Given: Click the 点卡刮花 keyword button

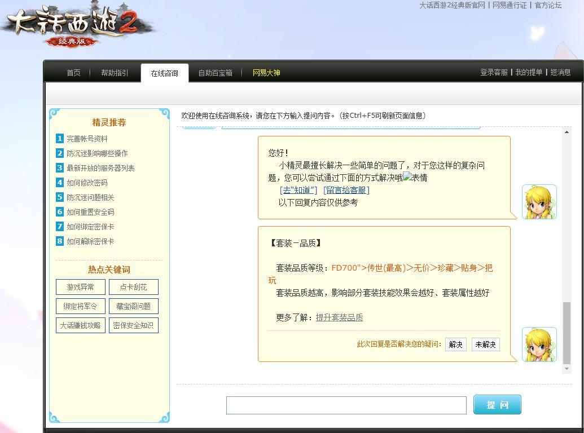Looking at the screenshot, I should (x=133, y=287).
